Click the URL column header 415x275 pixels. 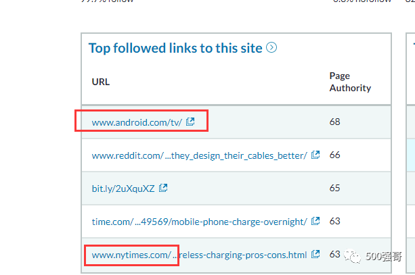tap(101, 82)
